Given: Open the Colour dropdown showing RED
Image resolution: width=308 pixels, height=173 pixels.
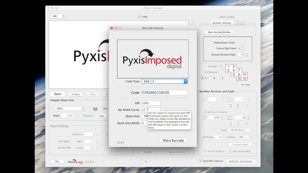Looking at the screenshot, I should coord(244,137).
